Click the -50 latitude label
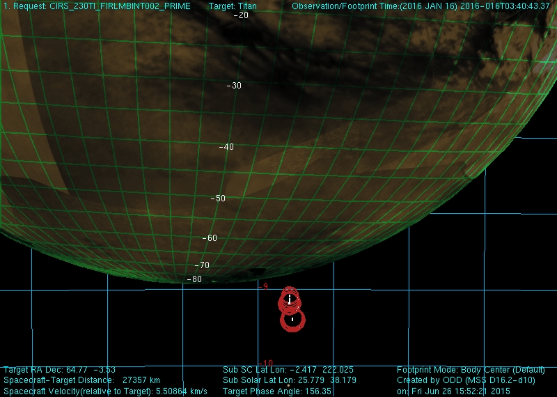The image size is (557, 397). pos(218,198)
